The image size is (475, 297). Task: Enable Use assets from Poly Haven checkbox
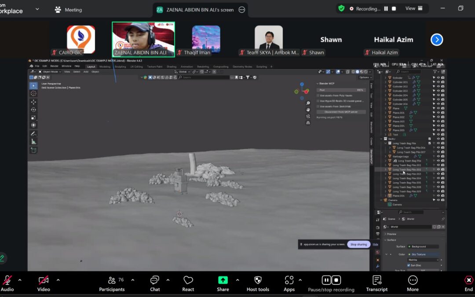coord(318,95)
